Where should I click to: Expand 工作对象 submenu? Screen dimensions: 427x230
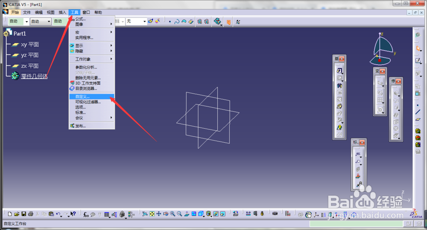click(x=91, y=59)
